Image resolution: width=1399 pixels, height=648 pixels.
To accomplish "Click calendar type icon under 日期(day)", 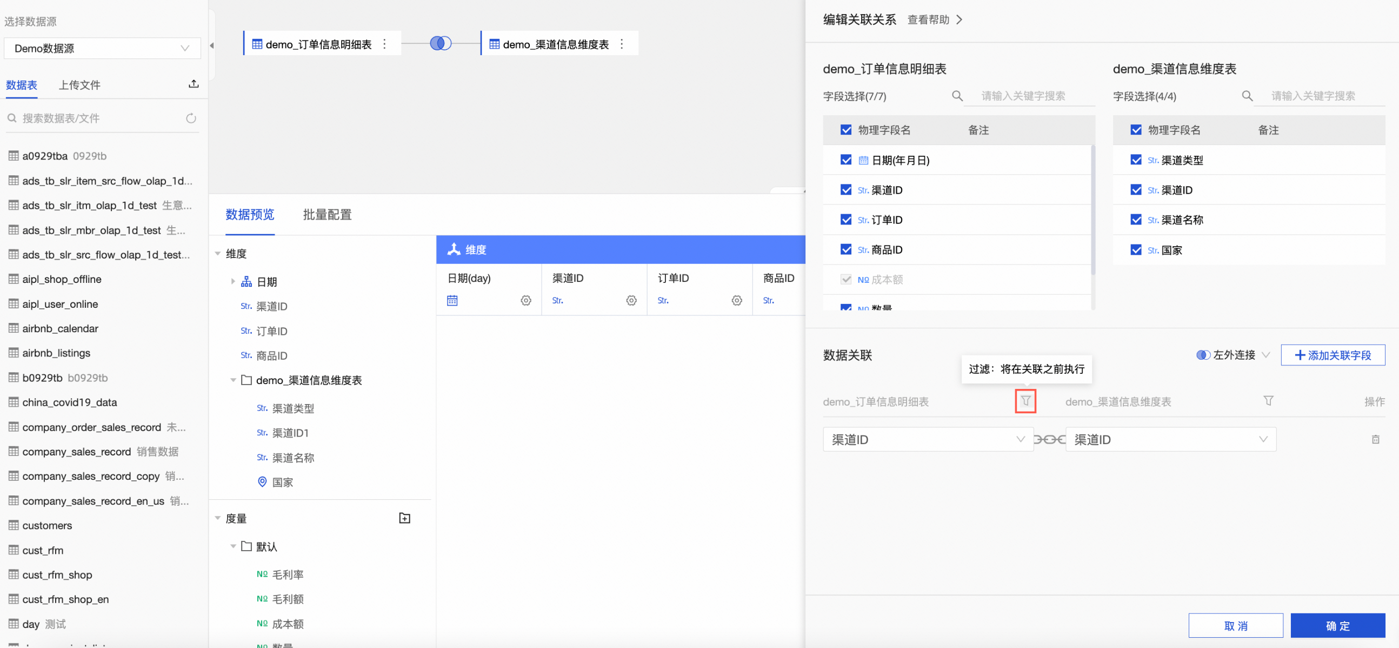I will (452, 300).
